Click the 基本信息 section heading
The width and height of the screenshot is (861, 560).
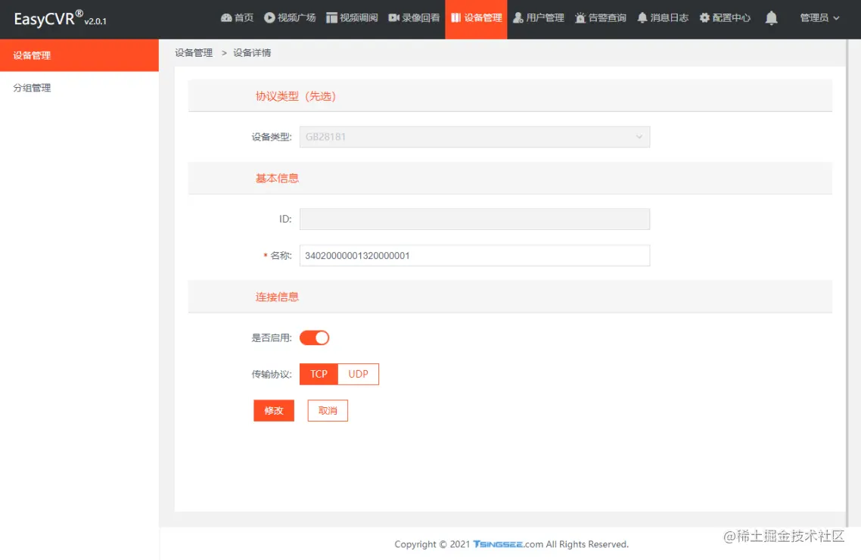pyautogui.click(x=277, y=179)
